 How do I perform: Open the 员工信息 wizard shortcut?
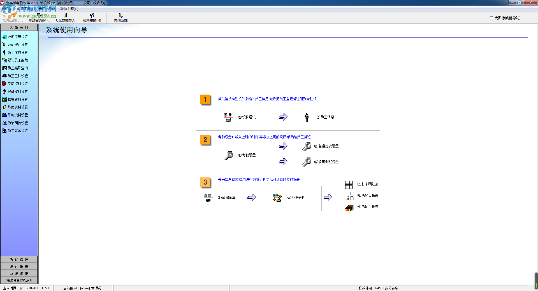coord(319,117)
